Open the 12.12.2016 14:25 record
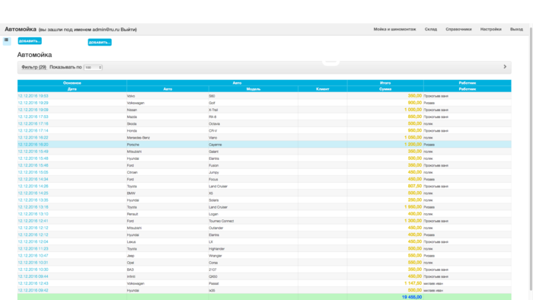The image size is (533, 300). pos(33,193)
